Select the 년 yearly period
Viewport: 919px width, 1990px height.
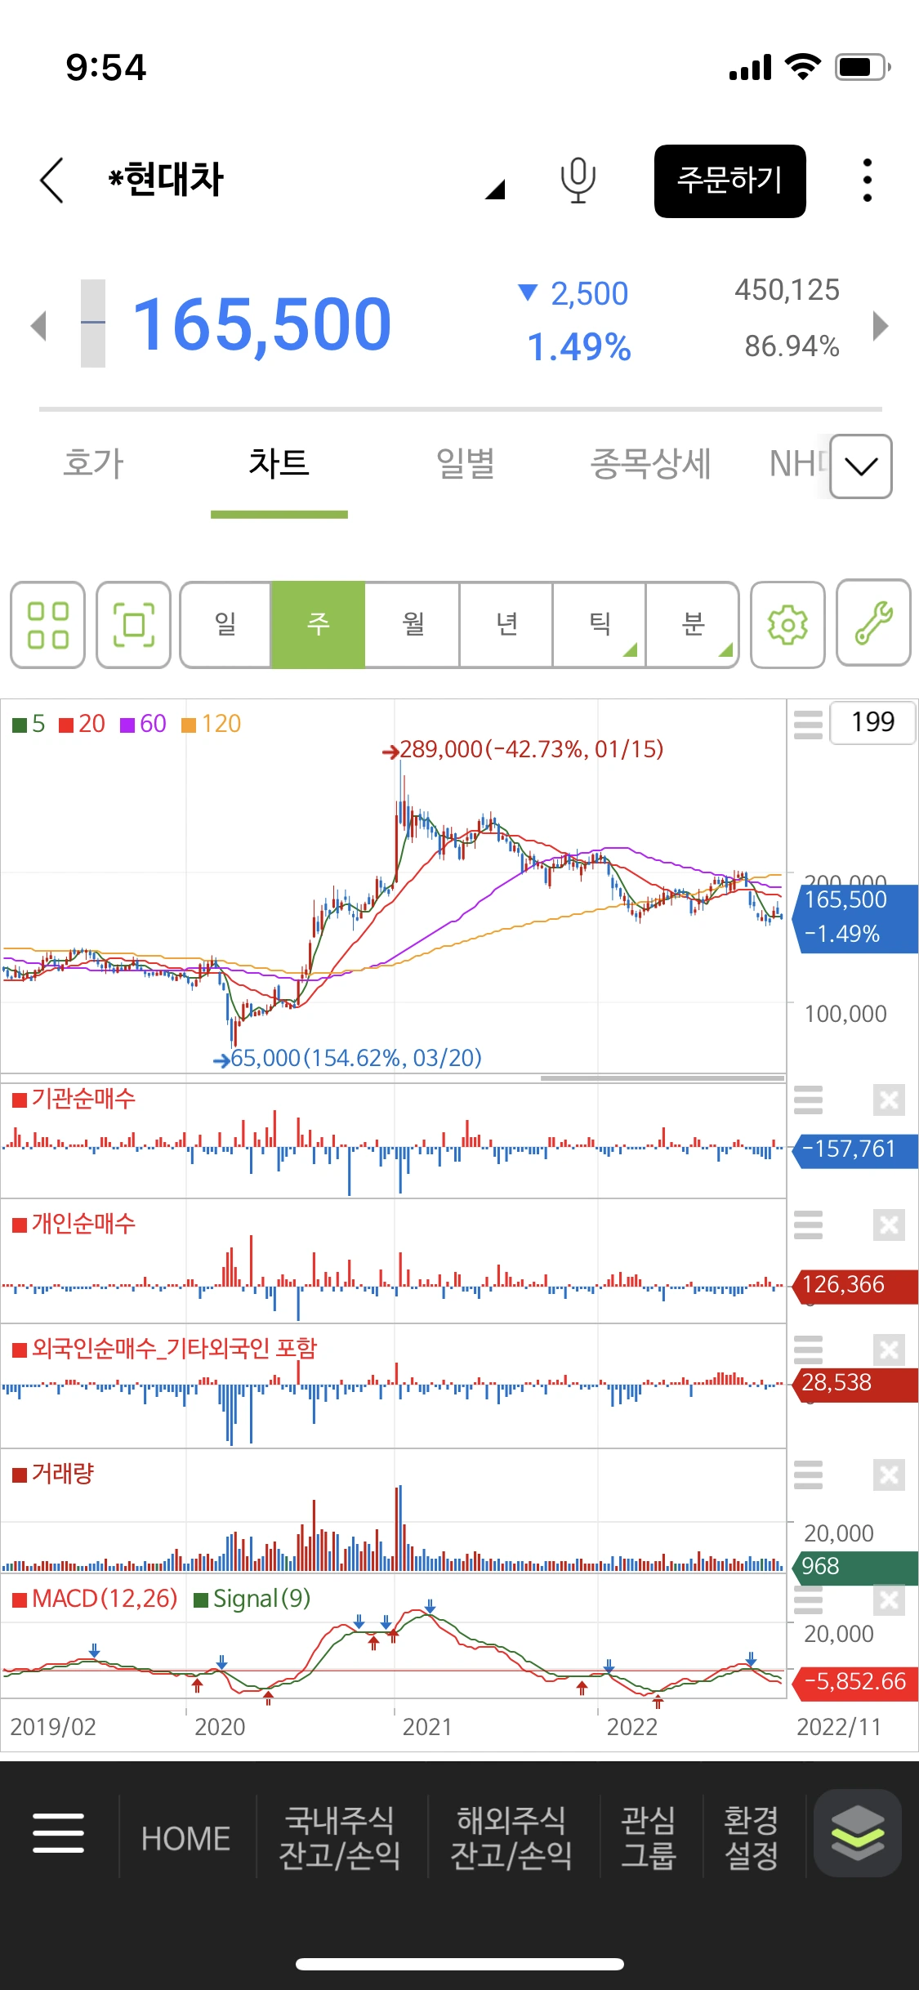coord(506,625)
